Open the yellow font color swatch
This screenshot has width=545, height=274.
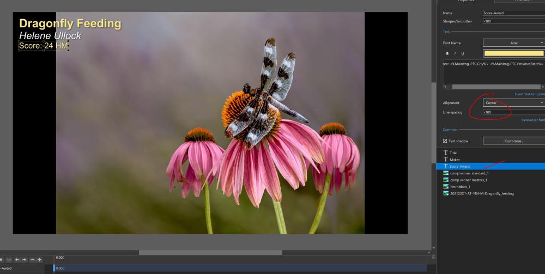click(x=513, y=53)
